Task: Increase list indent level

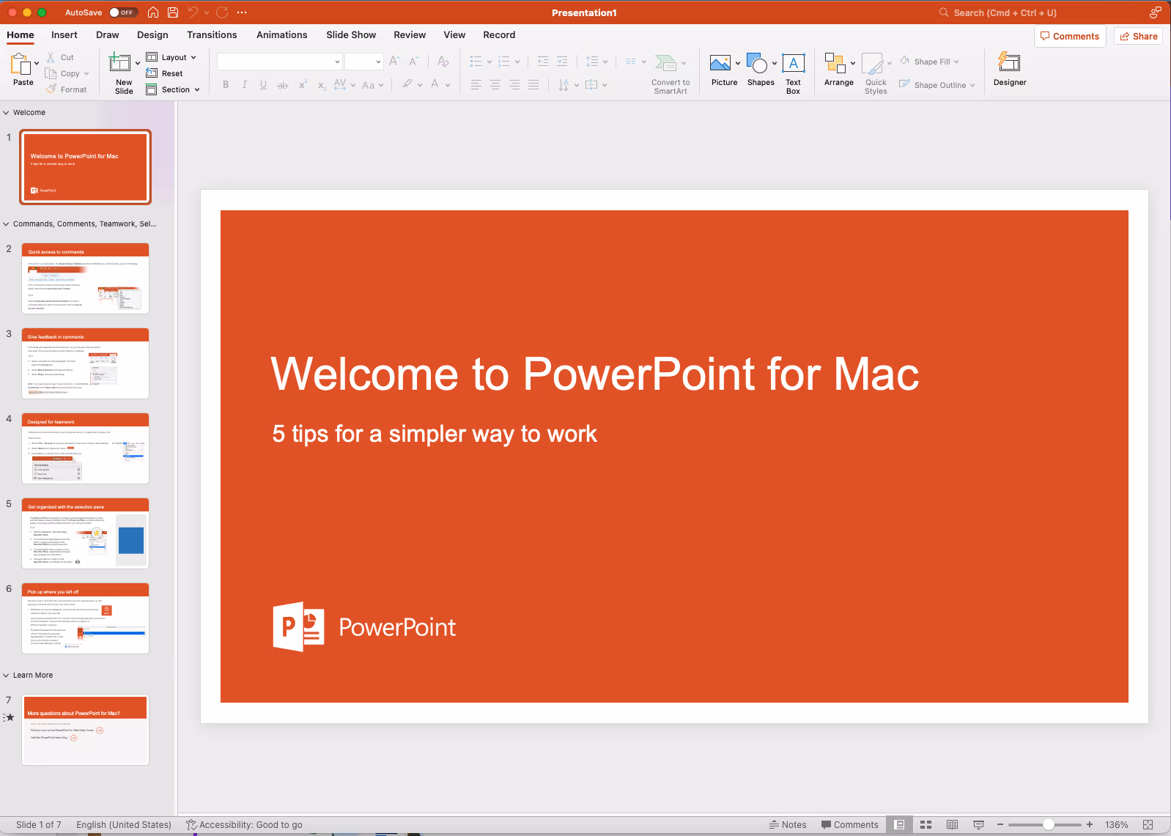Action: (x=562, y=62)
